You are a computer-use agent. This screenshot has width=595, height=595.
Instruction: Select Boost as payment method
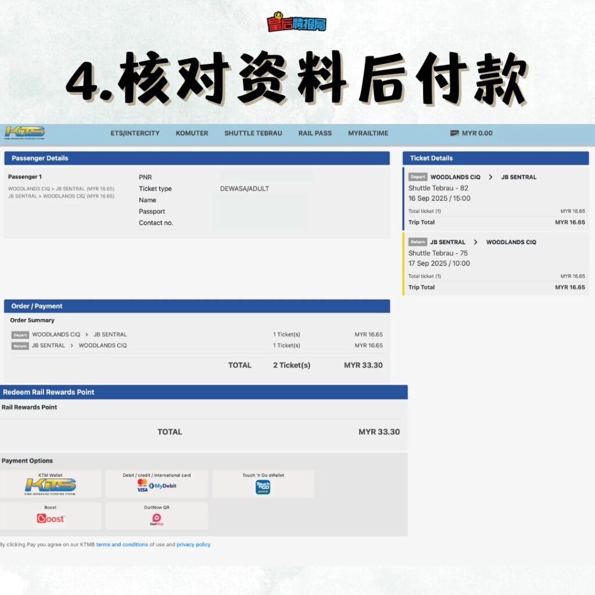(51, 516)
